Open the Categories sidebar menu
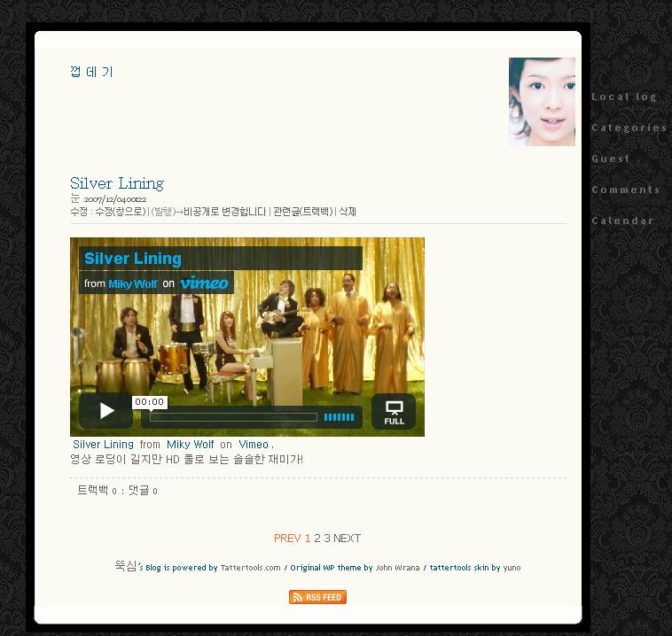 click(x=629, y=128)
